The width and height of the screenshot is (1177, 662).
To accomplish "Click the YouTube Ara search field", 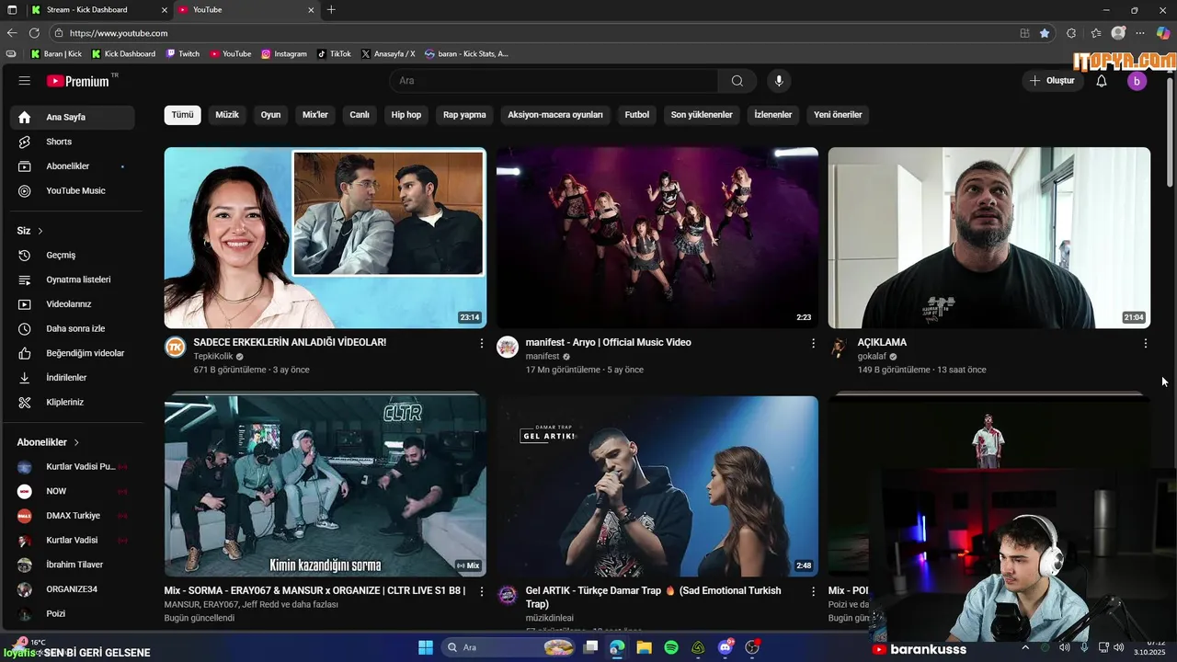I will click(x=554, y=81).
